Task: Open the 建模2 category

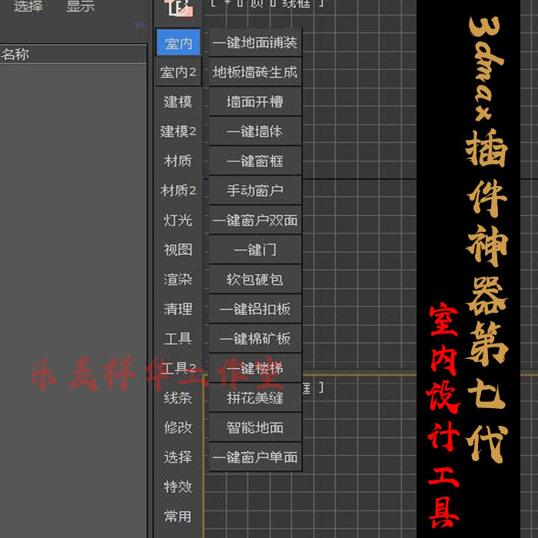Action: 178,131
